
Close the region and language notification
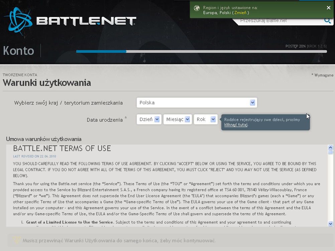[329, 8]
